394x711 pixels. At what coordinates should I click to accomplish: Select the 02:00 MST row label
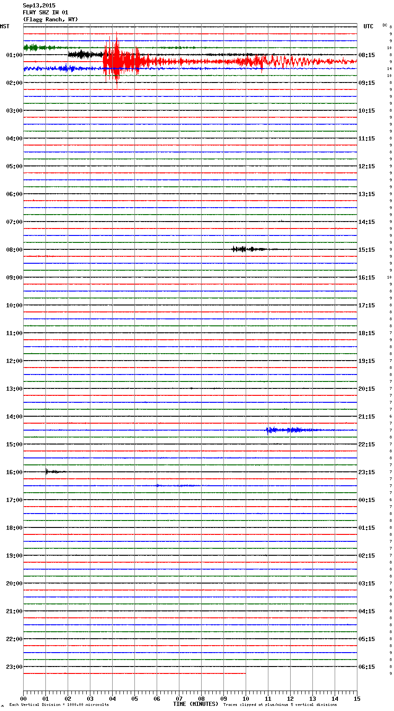point(14,83)
